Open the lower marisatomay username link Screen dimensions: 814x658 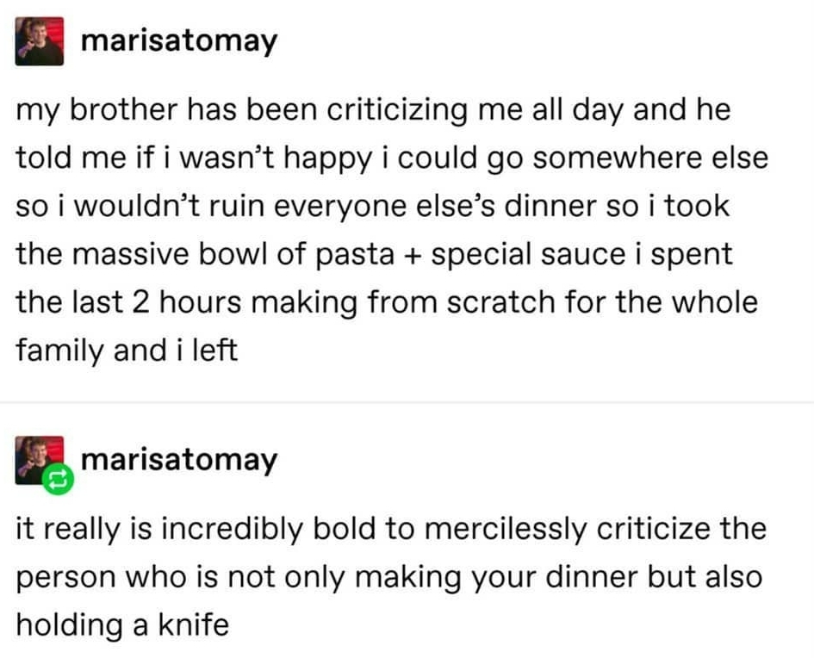[179, 459]
